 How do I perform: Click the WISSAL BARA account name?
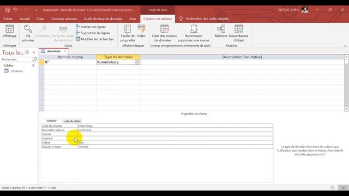(288, 10)
